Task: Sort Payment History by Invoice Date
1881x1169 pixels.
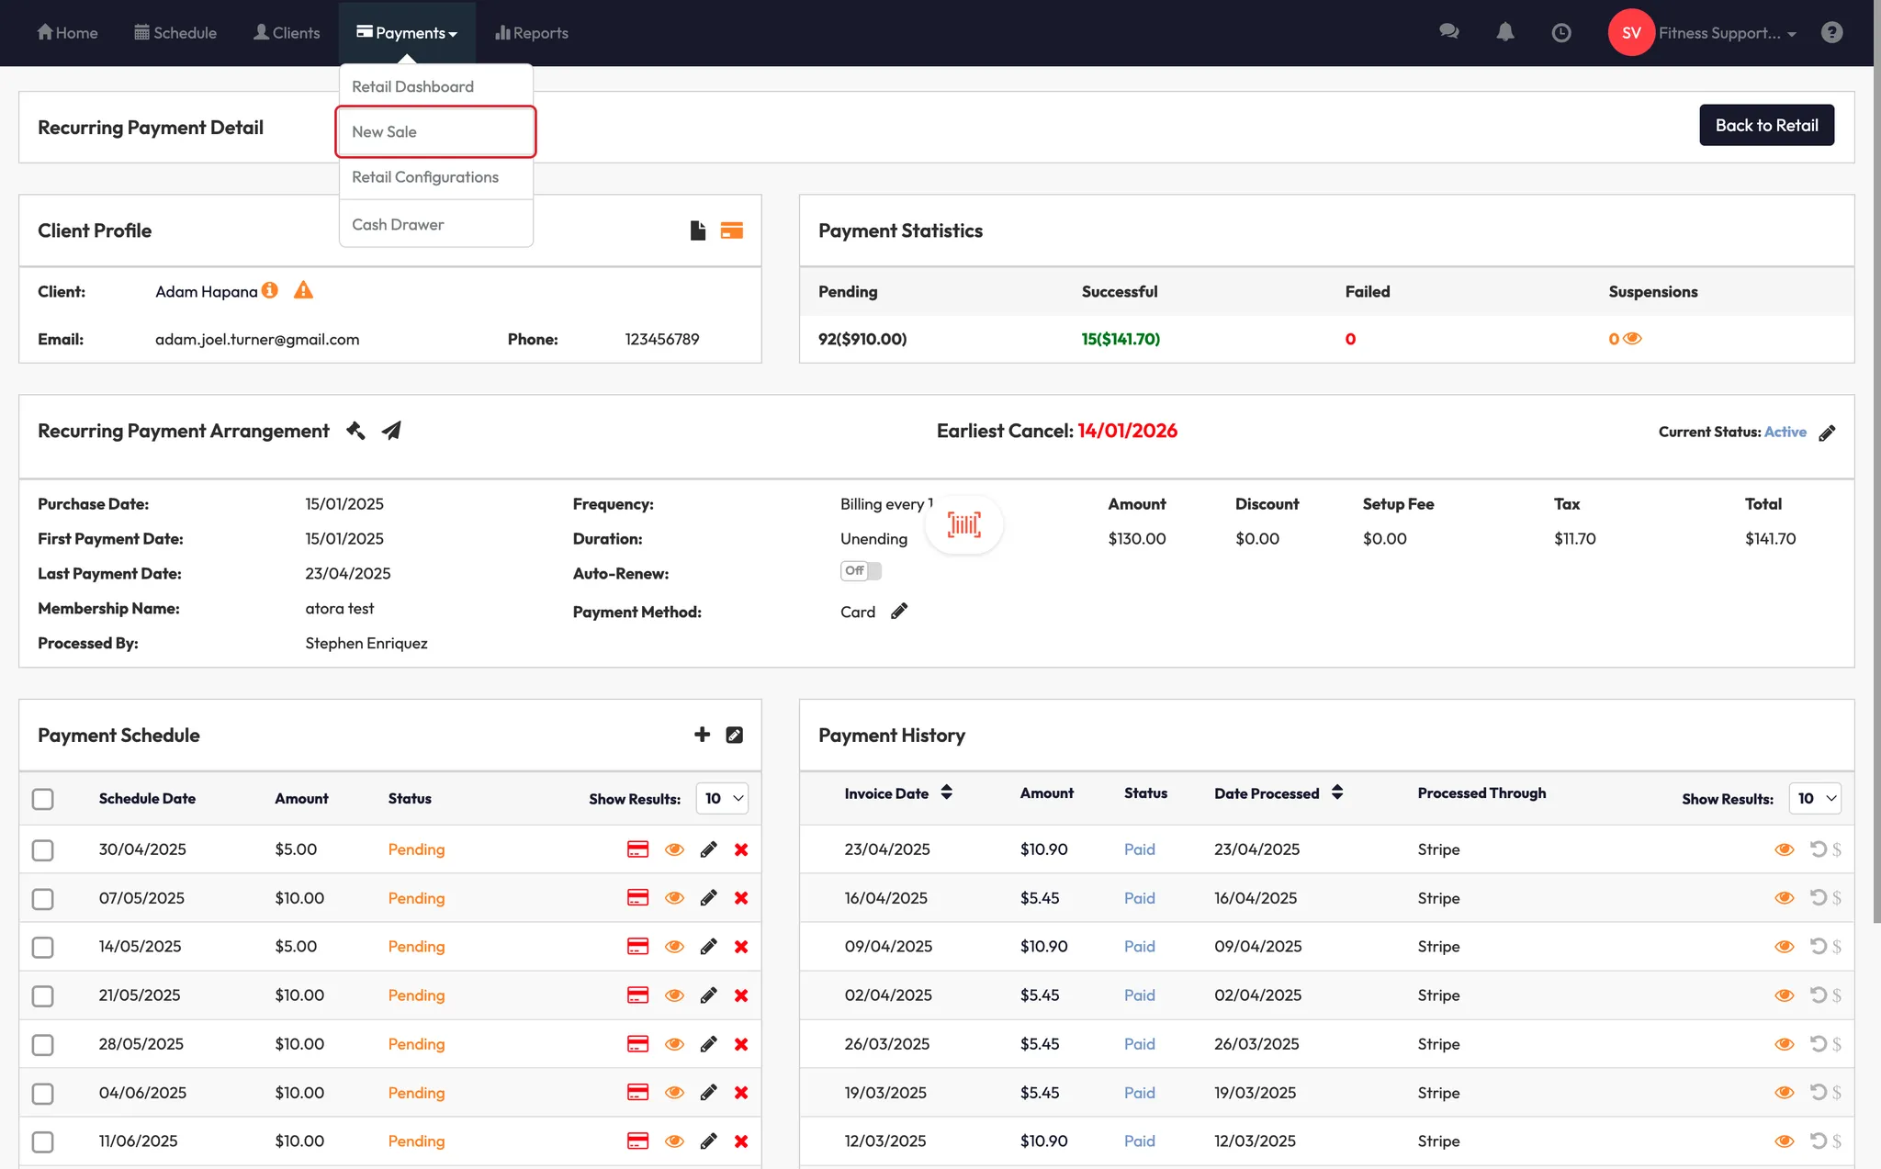Action: point(946,792)
